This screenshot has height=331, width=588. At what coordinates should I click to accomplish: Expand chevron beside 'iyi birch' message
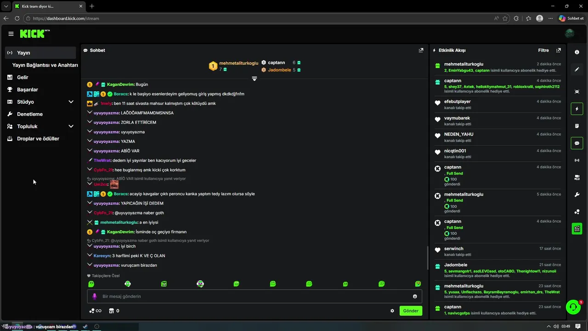pyautogui.click(x=90, y=245)
